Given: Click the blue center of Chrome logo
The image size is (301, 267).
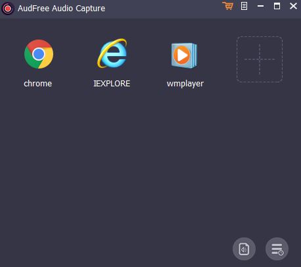Looking at the screenshot, I should pyautogui.click(x=39, y=54).
